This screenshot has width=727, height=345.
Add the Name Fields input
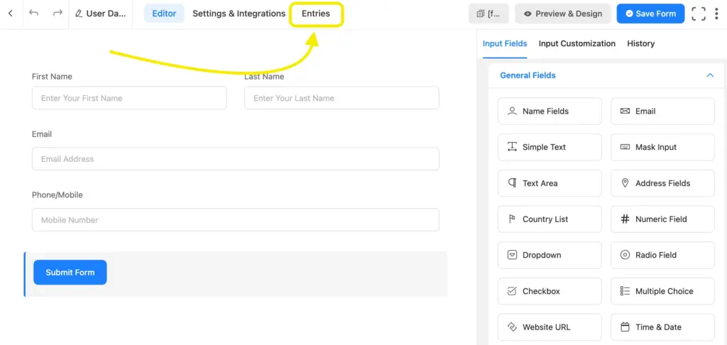click(550, 111)
